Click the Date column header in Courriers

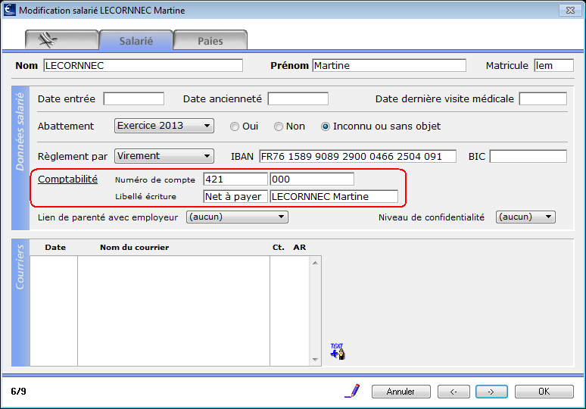[x=55, y=247]
